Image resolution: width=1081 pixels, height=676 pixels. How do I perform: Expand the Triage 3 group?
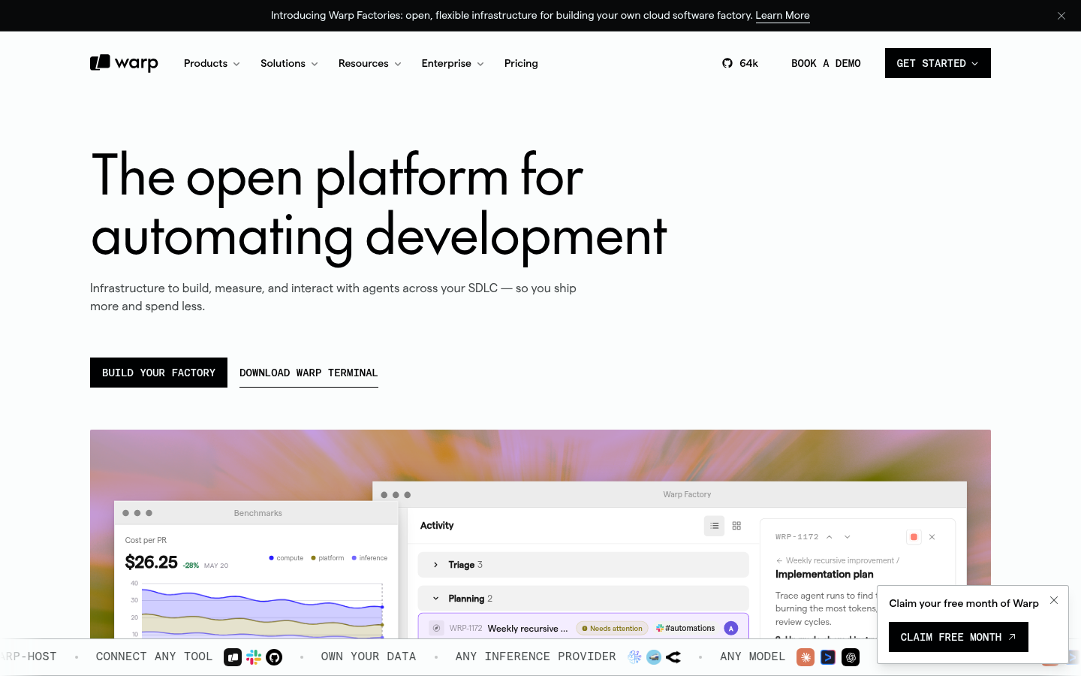pos(583,565)
